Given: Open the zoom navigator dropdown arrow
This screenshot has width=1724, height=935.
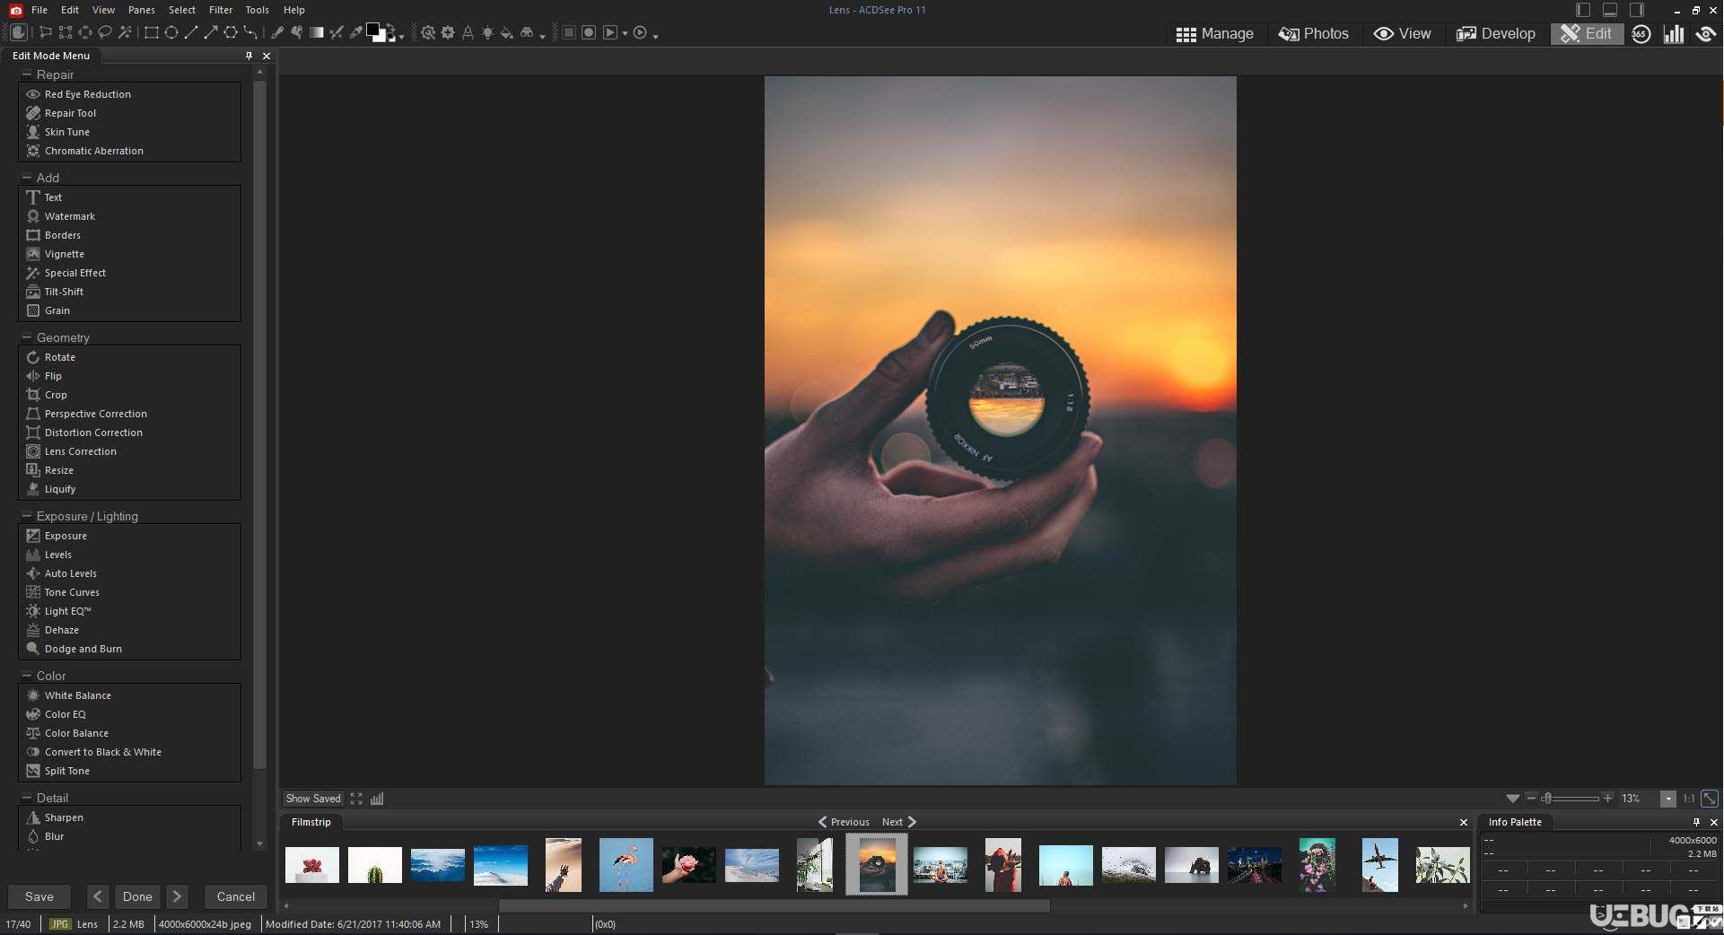Looking at the screenshot, I should coord(1513,799).
